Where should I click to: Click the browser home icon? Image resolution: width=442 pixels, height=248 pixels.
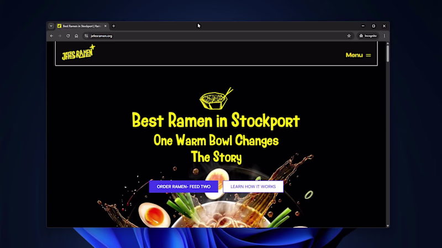(76, 36)
